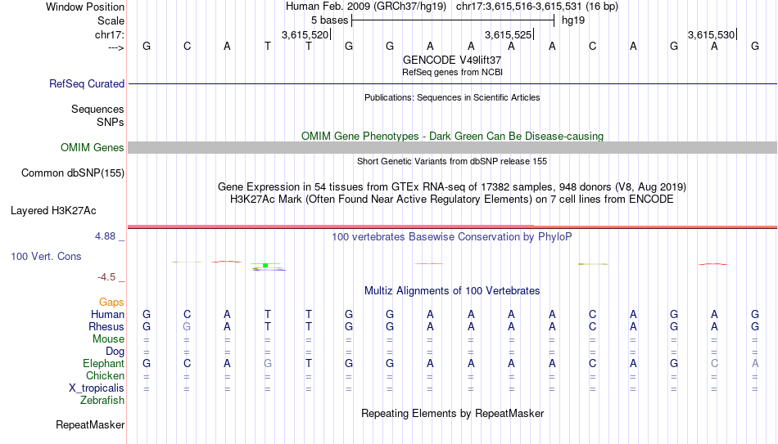Click 'RefSeq genes from NCBI' title
Screen dimensions: 778x444
(452, 72)
